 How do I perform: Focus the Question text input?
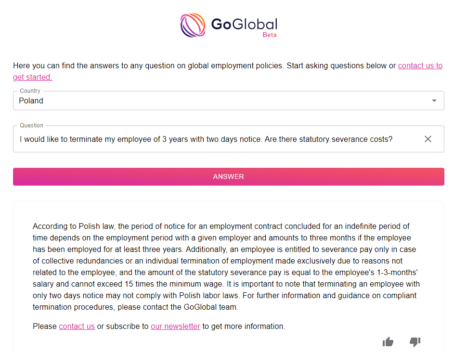tap(206, 139)
